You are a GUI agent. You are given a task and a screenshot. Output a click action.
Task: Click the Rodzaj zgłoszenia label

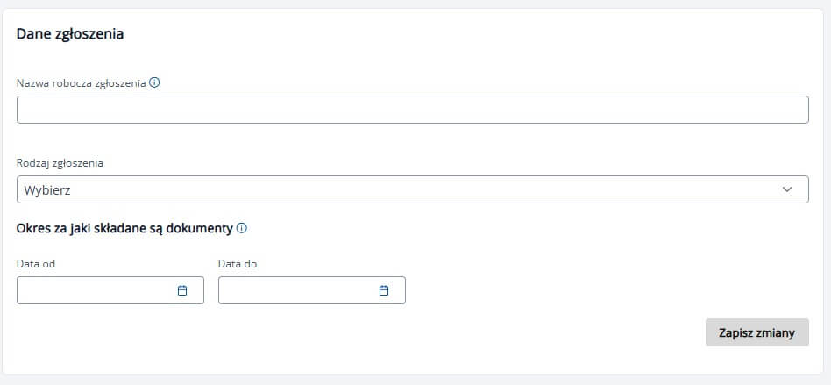(x=60, y=163)
